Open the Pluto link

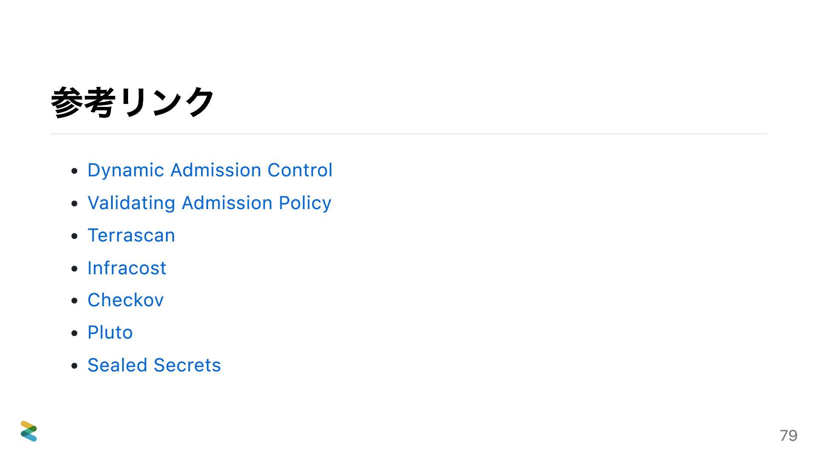[x=110, y=332]
